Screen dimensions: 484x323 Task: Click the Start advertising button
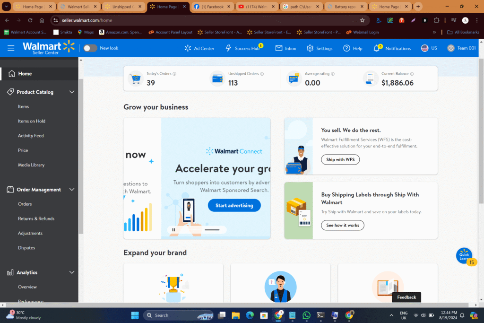tap(234, 205)
